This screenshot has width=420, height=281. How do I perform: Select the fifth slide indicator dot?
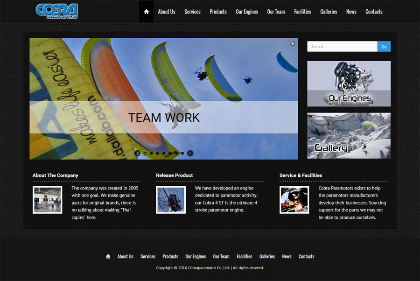pos(170,153)
